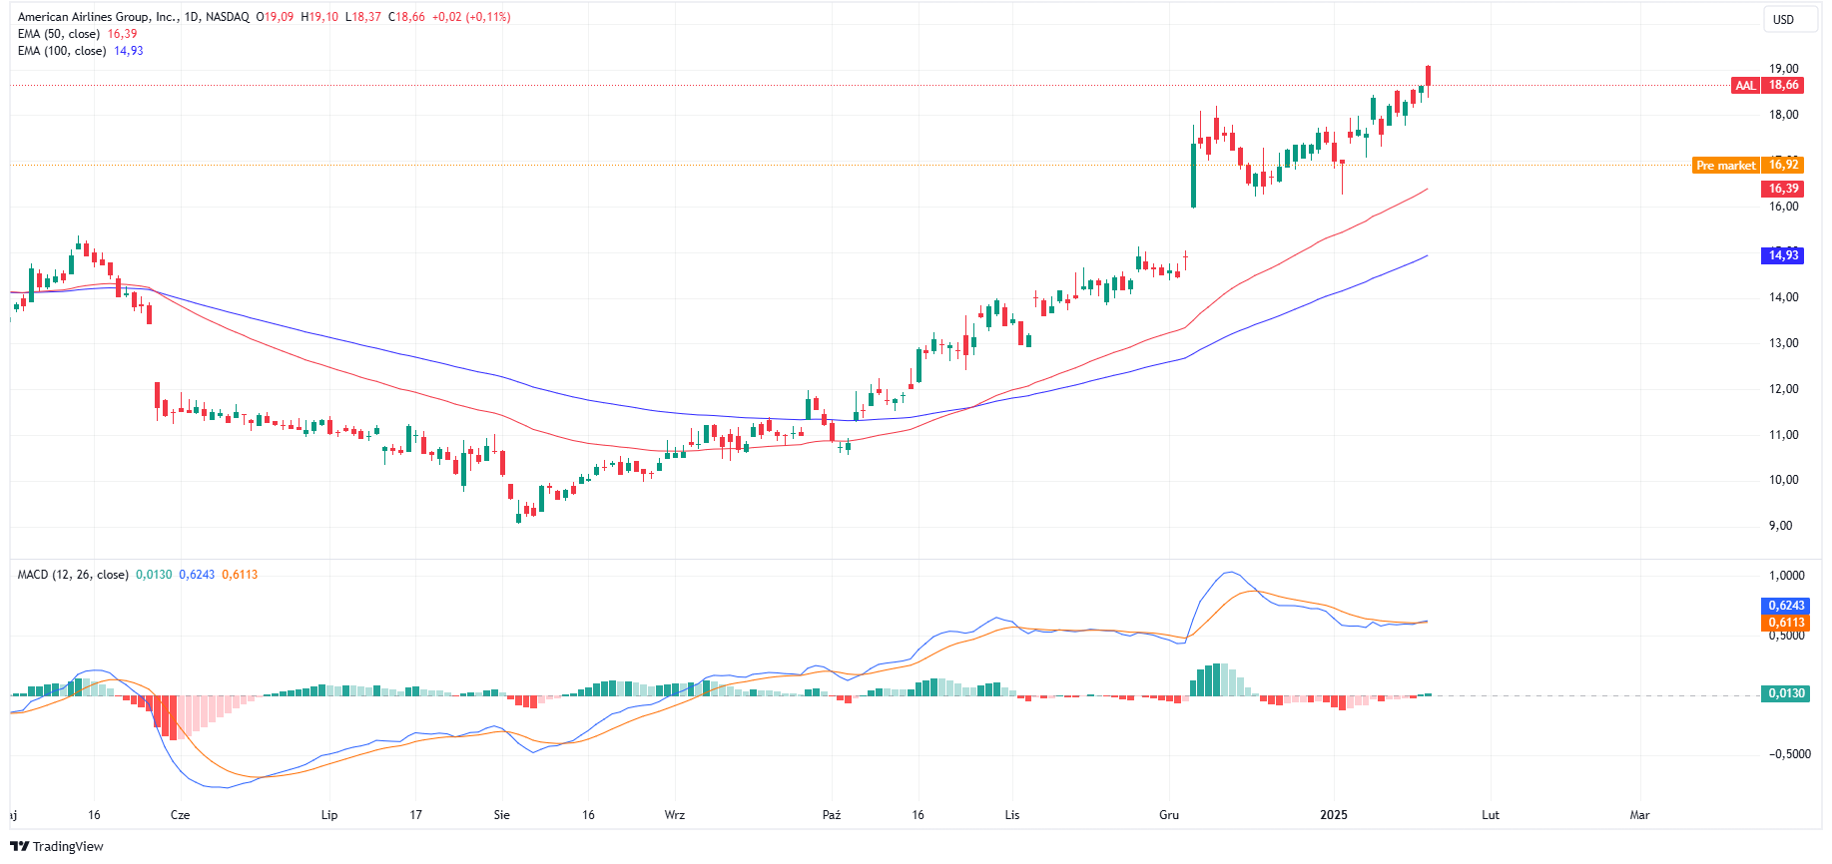Image resolution: width=1832 pixels, height=864 pixels.
Task: Click the pre-market price 16,92
Action: 1784,166
